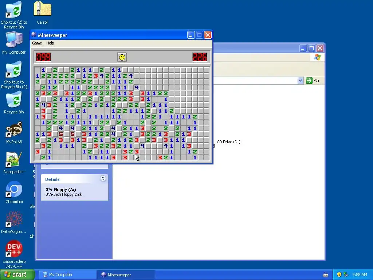The width and height of the screenshot is (373, 280).
Task: Click the Minesweeper mine counter display
Action: 43,57
